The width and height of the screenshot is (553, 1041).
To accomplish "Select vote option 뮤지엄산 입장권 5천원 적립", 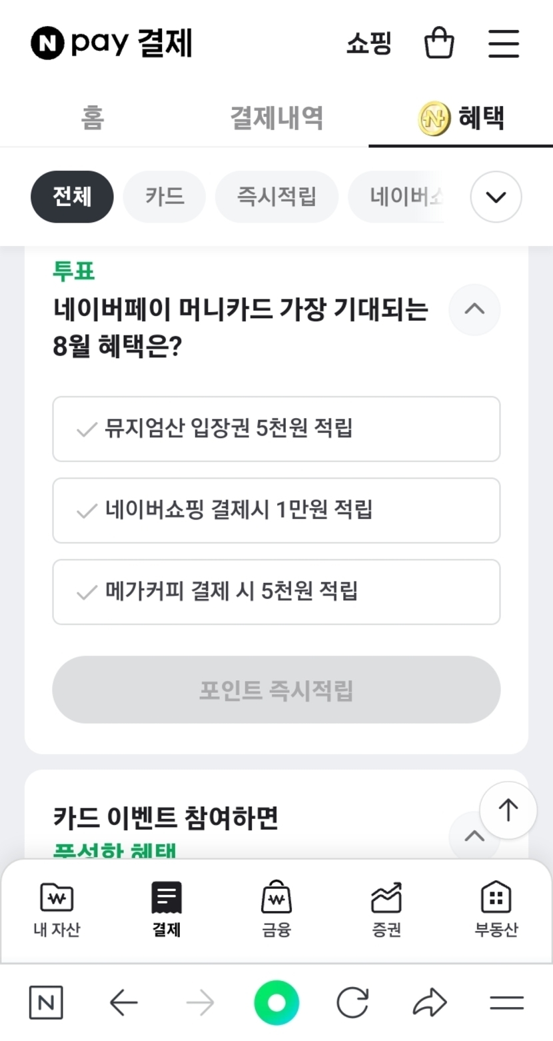I will click(276, 429).
